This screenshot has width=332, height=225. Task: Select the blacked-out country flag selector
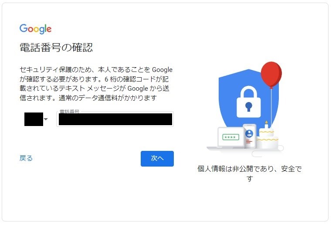(34, 119)
